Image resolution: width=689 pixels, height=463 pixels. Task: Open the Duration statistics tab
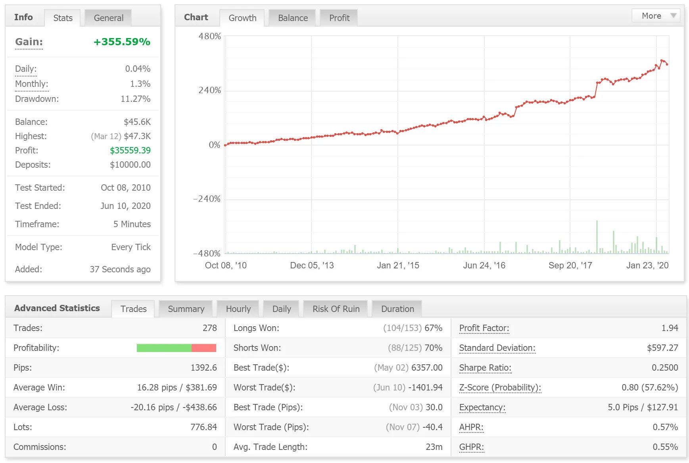397,309
